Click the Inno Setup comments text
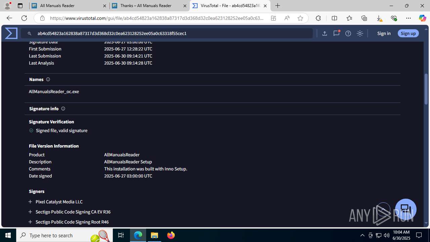The image size is (430, 242). click(145, 169)
